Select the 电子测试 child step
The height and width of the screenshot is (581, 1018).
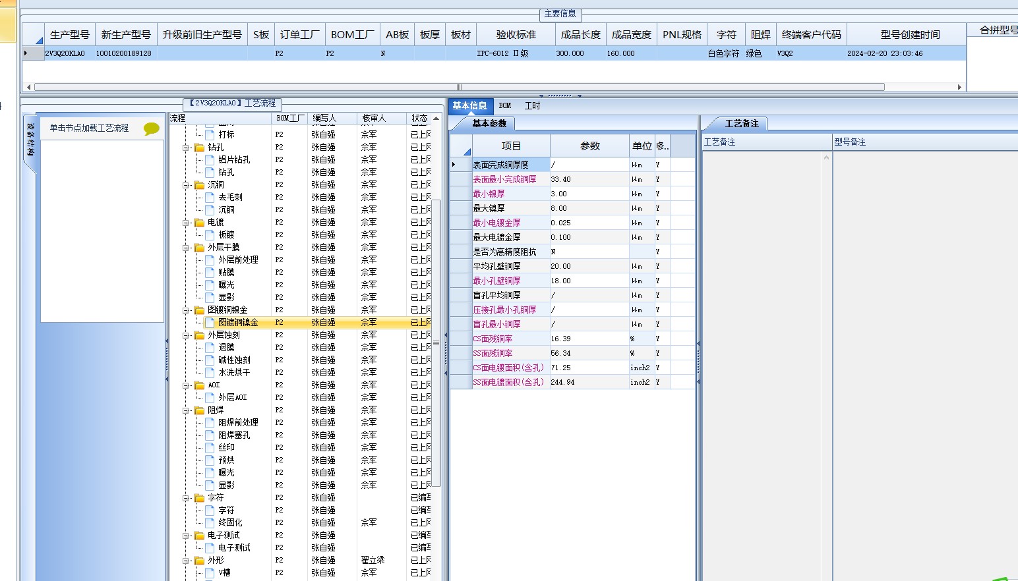(234, 548)
